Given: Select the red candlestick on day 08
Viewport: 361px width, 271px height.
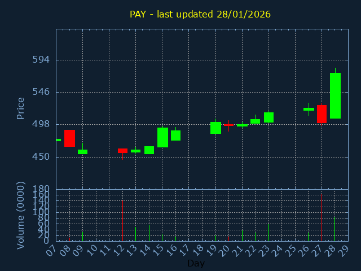Looking at the screenshot, I should point(69,138).
